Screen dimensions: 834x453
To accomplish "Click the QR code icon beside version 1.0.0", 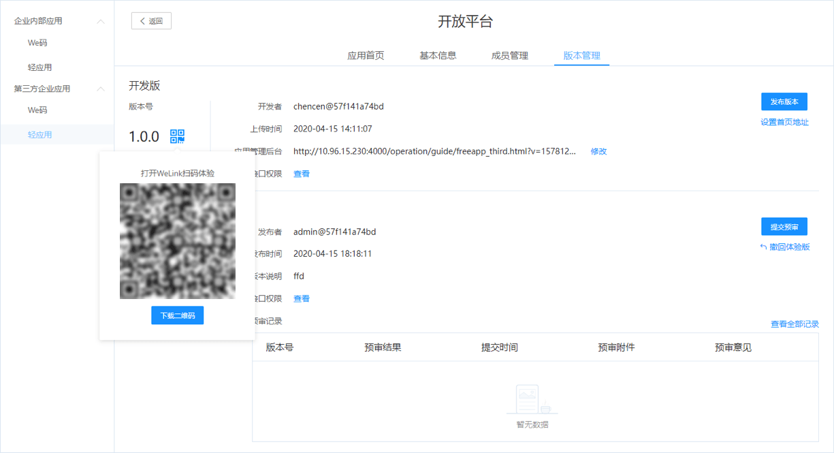I will click(177, 136).
